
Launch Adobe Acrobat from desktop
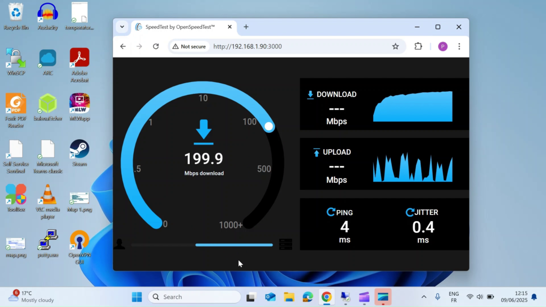79,66
